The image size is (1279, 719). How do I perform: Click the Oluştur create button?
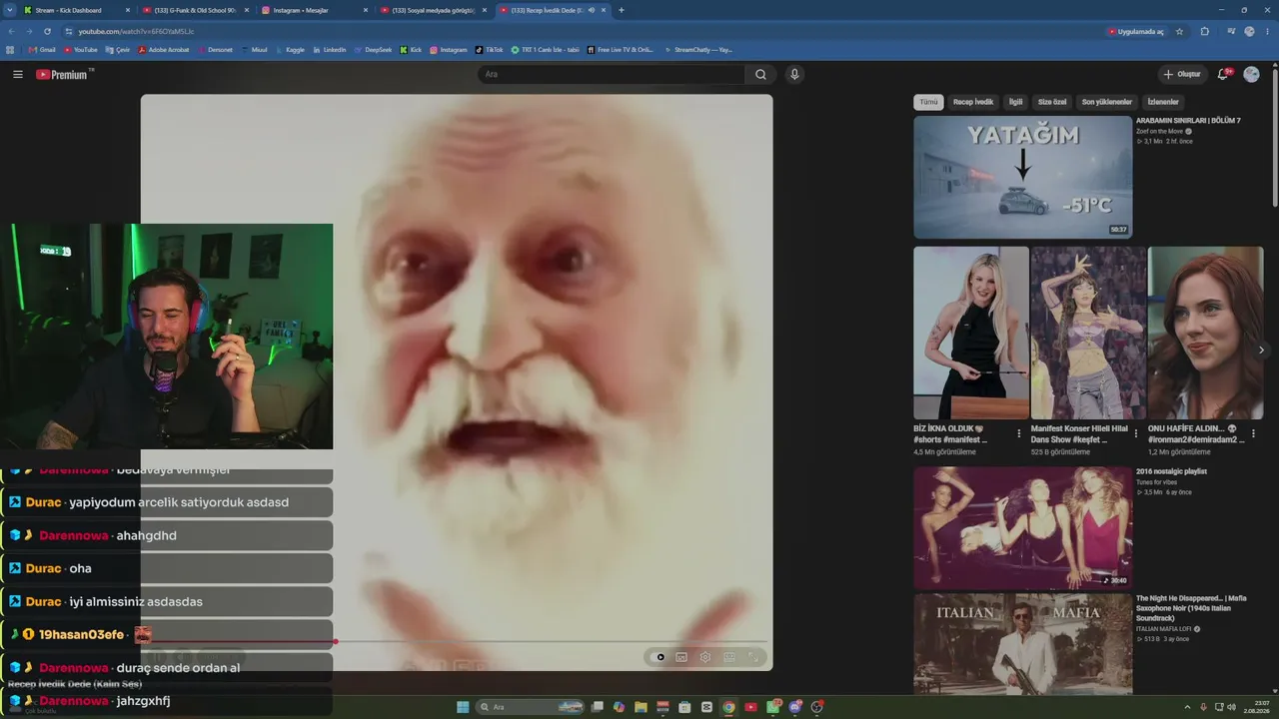1182,74
